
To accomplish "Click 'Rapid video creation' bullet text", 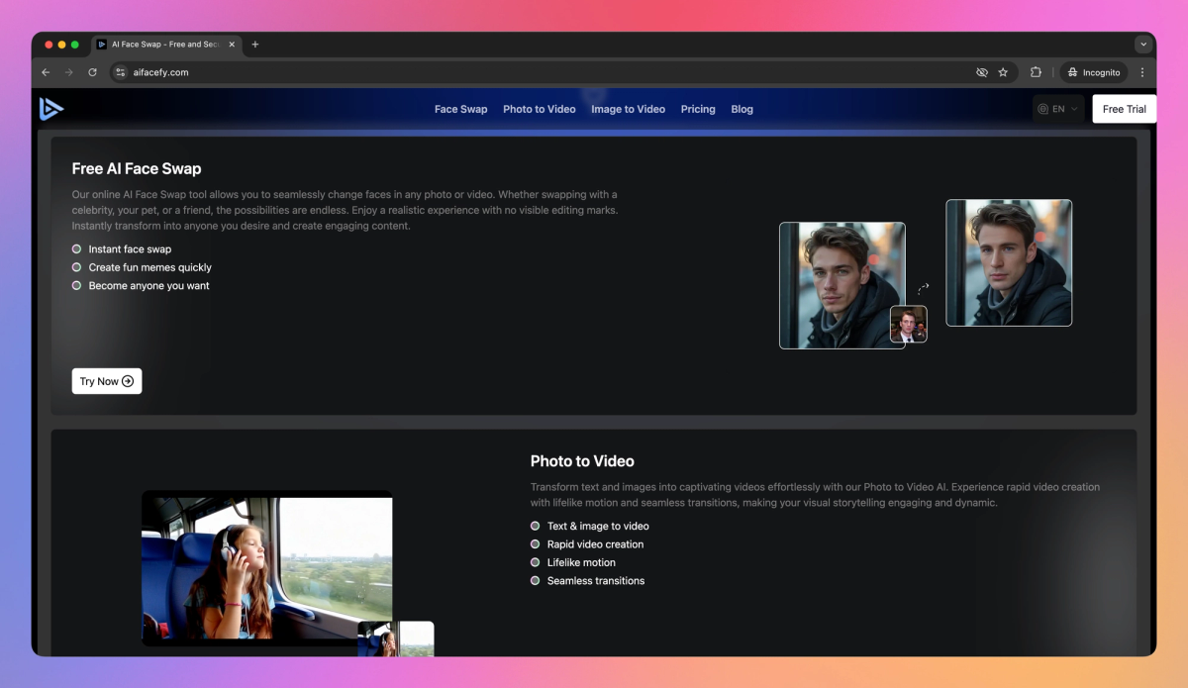I will tap(595, 544).
